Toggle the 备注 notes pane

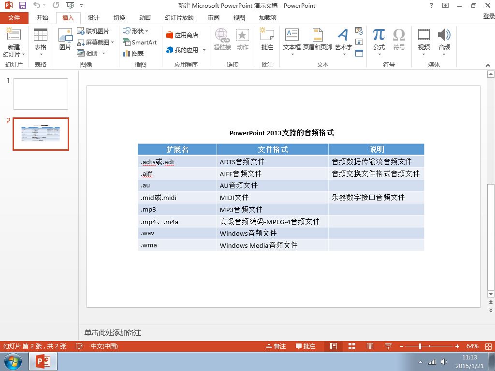point(276,346)
